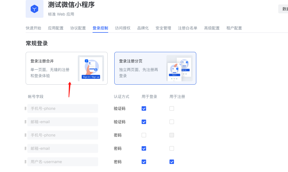The width and height of the screenshot is (288, 172).
Task: Click the 用户名-username account field
Action: tap(63, 162)
